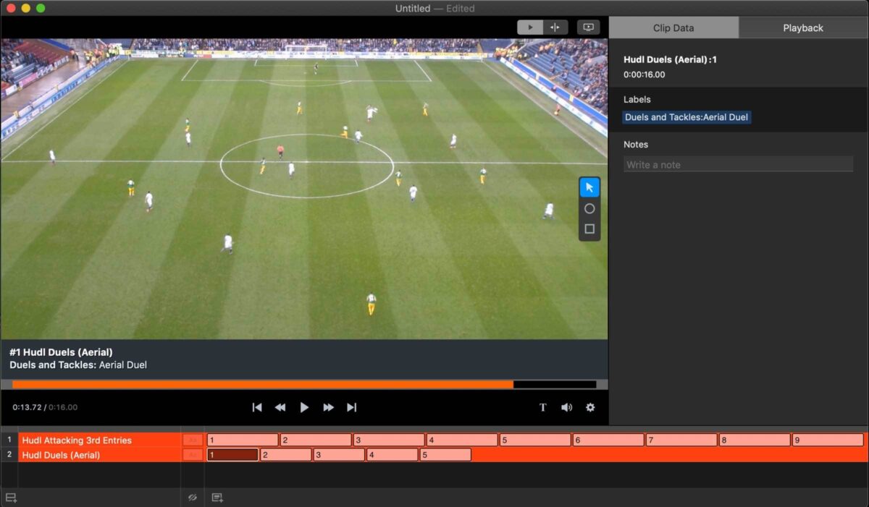Click the text overlay T icon

tap(542, 407)
